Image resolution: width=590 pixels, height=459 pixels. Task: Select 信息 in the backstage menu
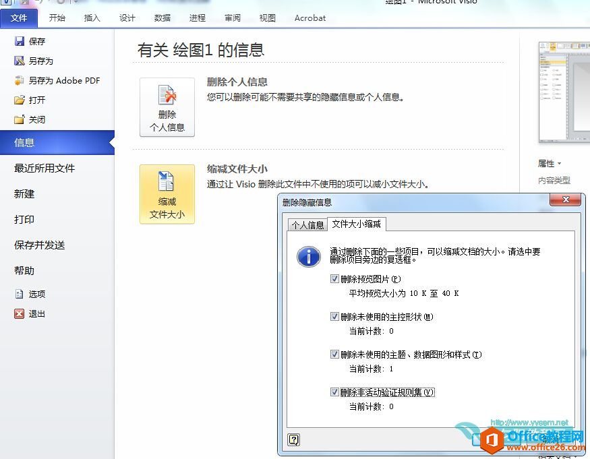tap(57, 143)
